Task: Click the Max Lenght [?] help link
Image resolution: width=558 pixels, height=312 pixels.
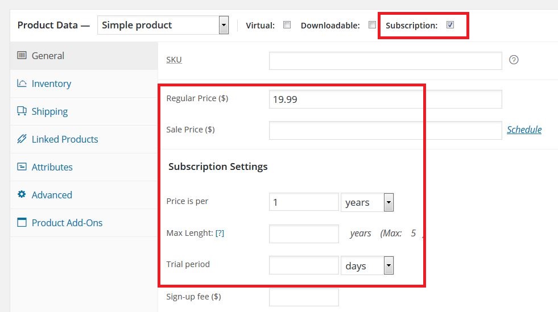Action: pyautogui.click(x=220, y=233)
